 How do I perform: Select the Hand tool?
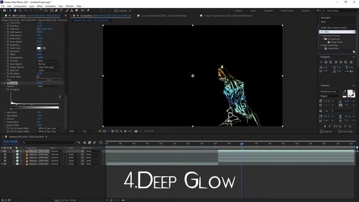[x=15, y=11]
